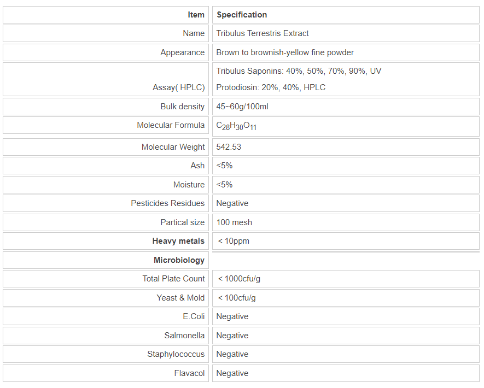
Task: Click the '45~60g/100ml' value cell
Action: point(242,107)
